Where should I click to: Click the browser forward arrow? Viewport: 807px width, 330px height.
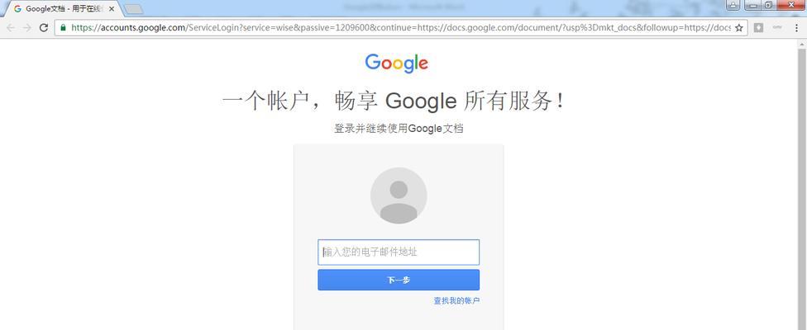pyautogui.click(x=27, y=28)
